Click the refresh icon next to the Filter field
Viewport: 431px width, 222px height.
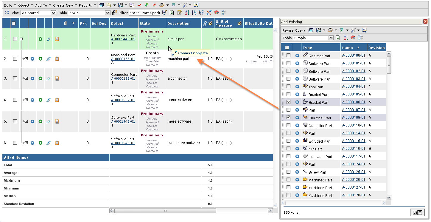coord(172,13)
